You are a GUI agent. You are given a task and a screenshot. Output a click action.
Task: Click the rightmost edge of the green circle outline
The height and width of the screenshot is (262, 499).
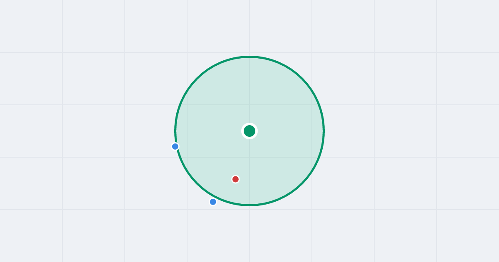point(324,131)
